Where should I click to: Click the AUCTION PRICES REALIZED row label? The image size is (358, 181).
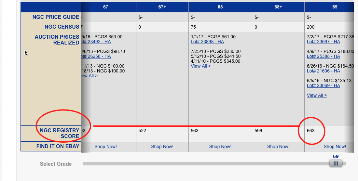(57, 40)
